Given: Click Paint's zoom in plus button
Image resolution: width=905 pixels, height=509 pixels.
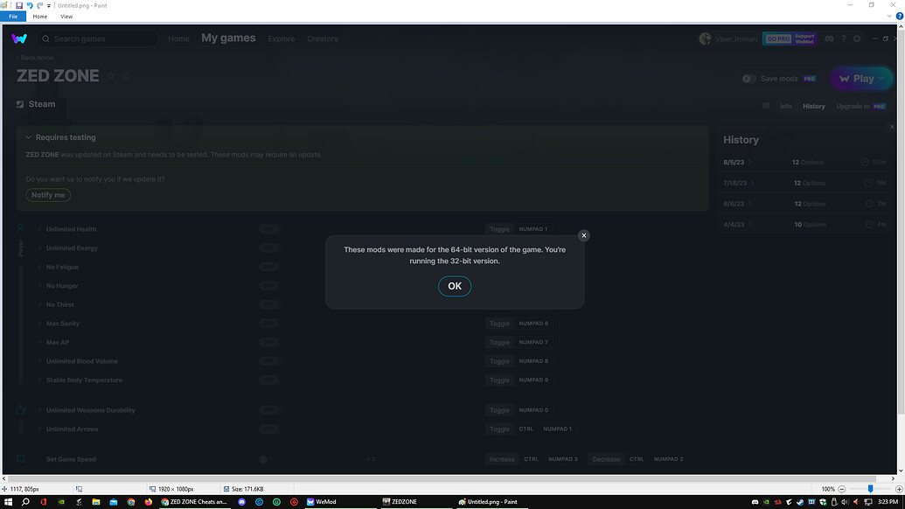Looking at the screenshot, I should click(x=898, y=489).
